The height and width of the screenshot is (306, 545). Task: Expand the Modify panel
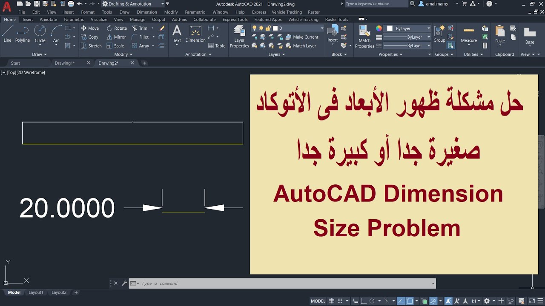click(x=123, y=54)
